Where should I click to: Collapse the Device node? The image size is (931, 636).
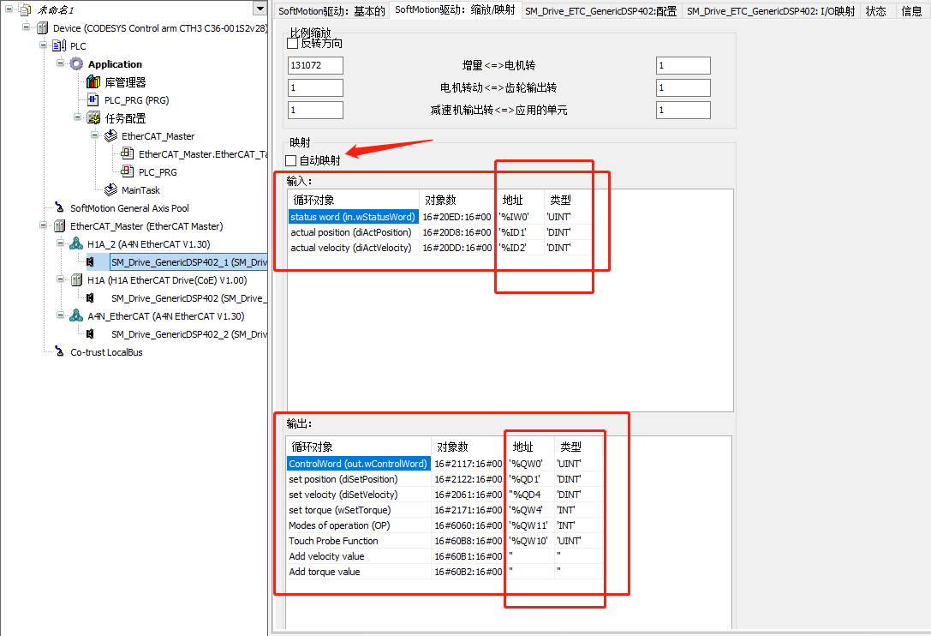pos(27,27)
